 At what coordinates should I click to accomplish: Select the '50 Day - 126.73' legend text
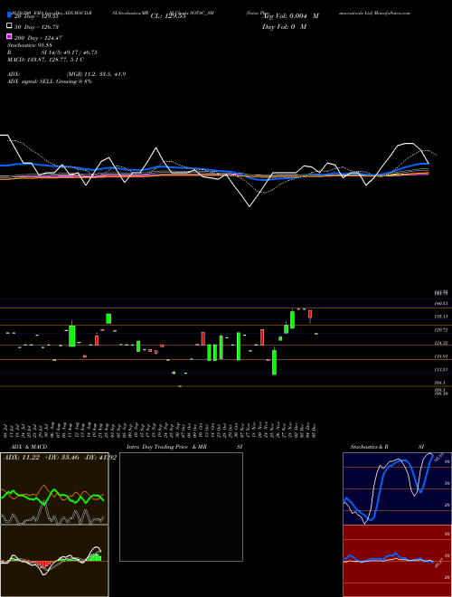pyautogui.click(x=36, y=27)
